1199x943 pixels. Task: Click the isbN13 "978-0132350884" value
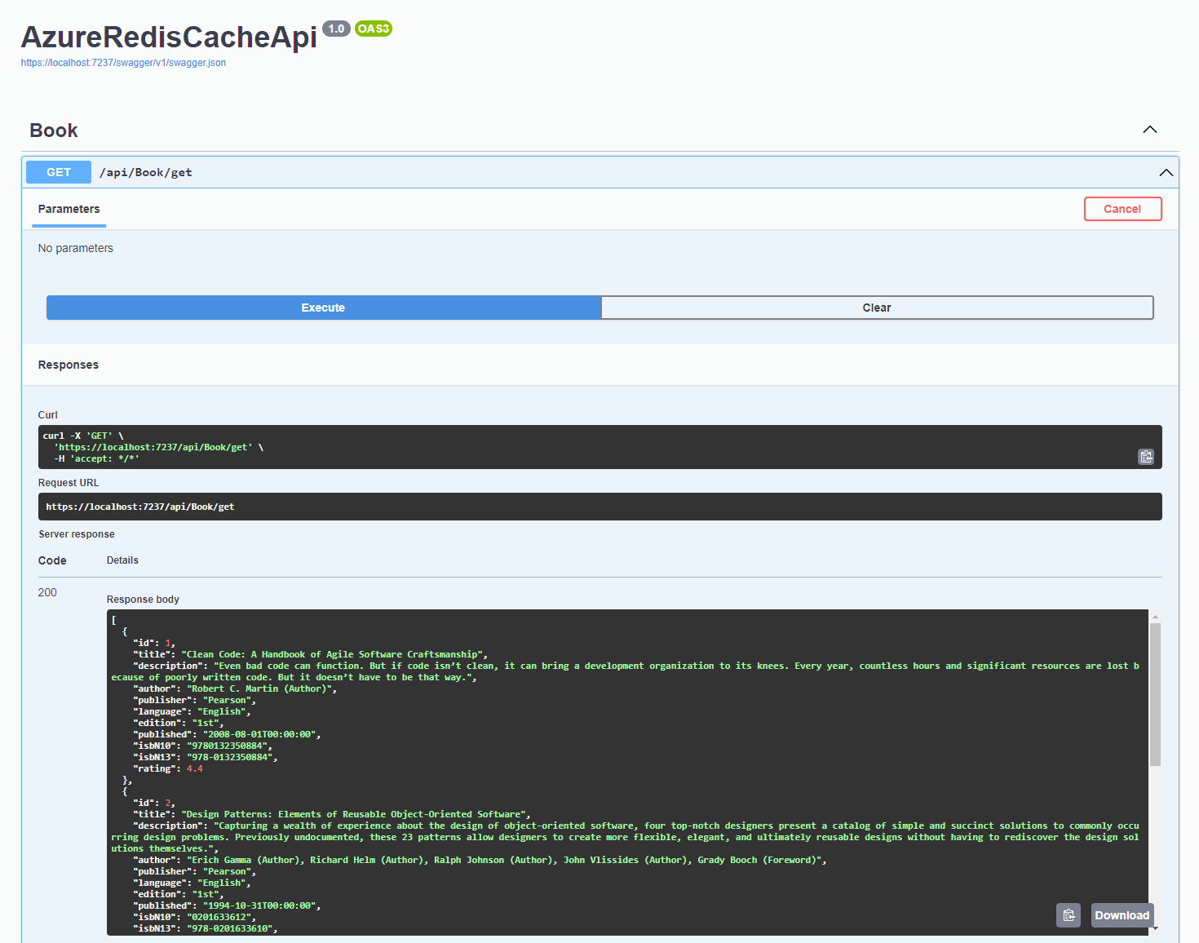pos(230,757)
